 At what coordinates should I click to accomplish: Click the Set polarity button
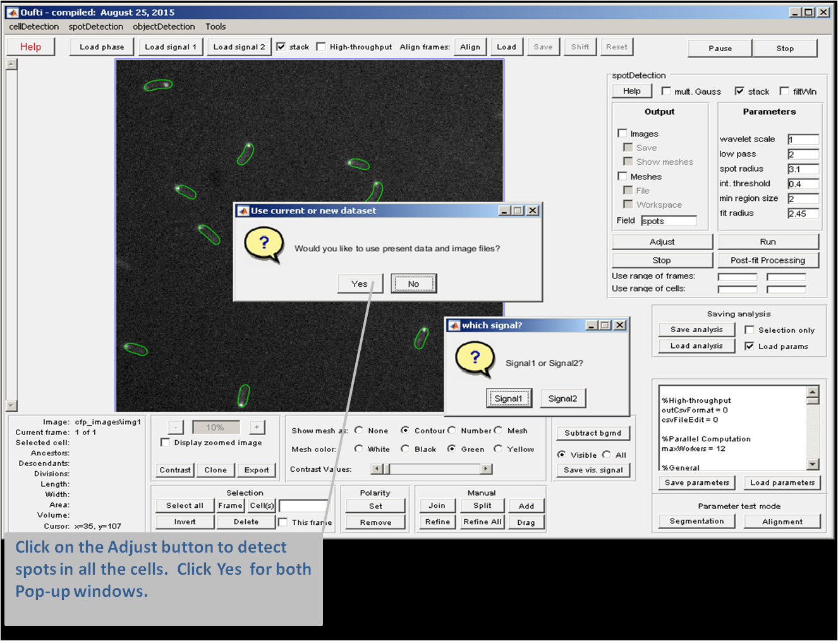click(375, 506)
